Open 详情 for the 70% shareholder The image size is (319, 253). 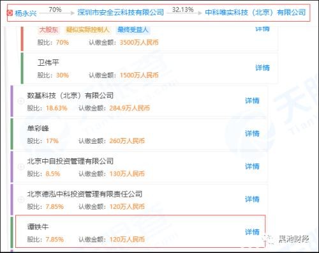pos(262,29)
